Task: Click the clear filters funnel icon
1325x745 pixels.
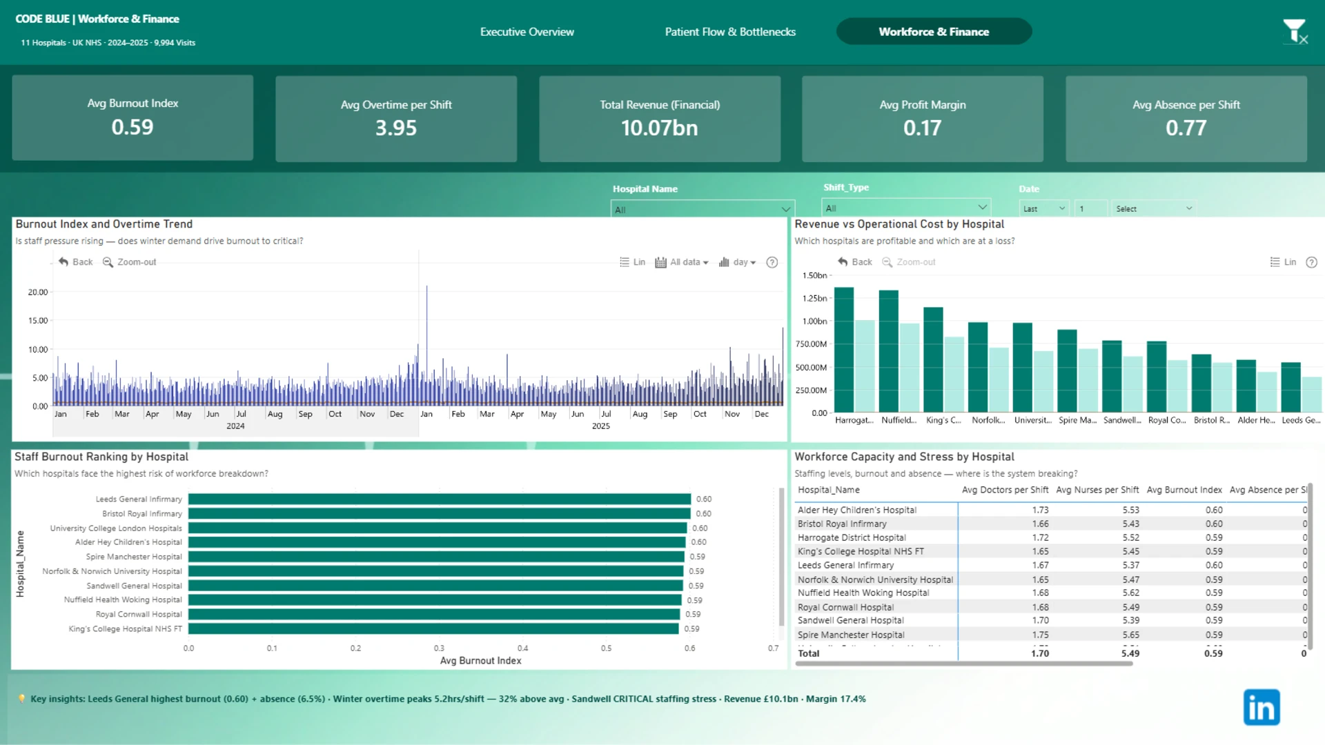Action: [1295, 32]
